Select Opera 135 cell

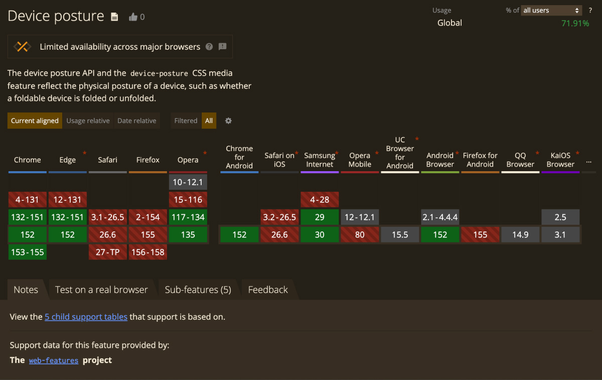(188, 235)
